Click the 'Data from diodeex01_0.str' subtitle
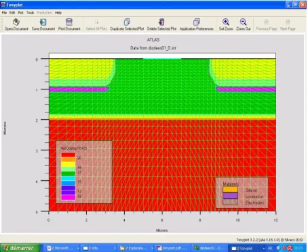This screenshot has width=308, height=252. click(x=153, y=48)
